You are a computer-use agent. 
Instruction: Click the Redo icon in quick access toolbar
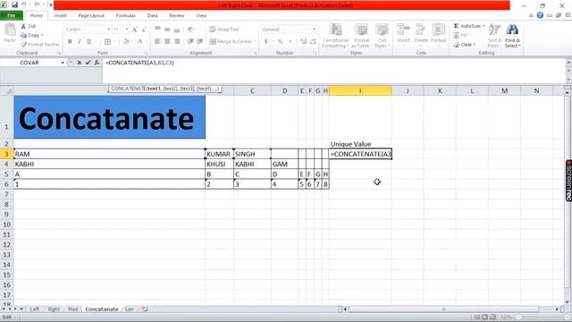[37, 4]
